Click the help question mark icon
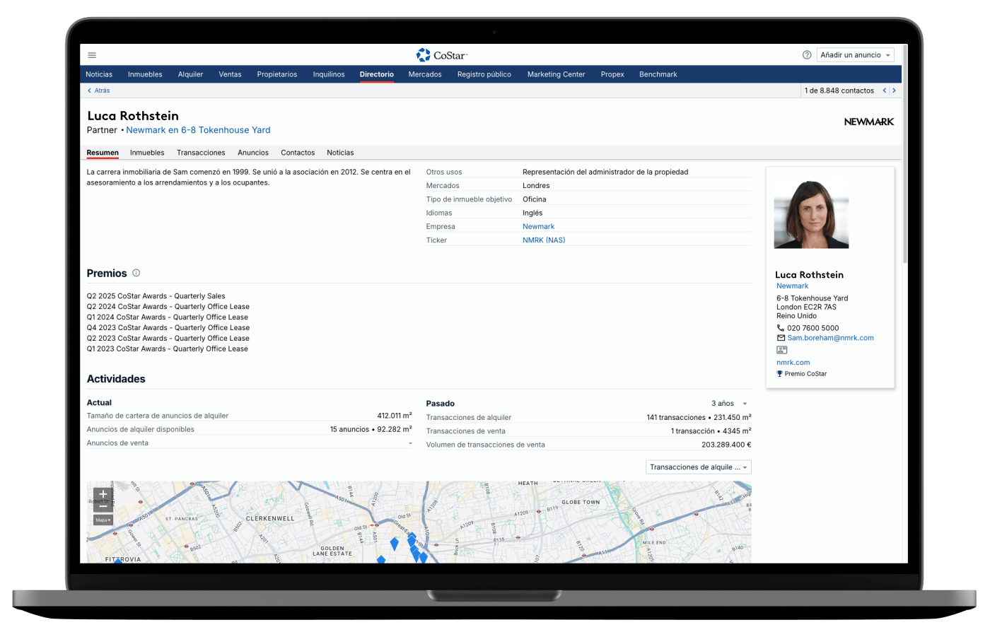 click(x=807, y=55)
